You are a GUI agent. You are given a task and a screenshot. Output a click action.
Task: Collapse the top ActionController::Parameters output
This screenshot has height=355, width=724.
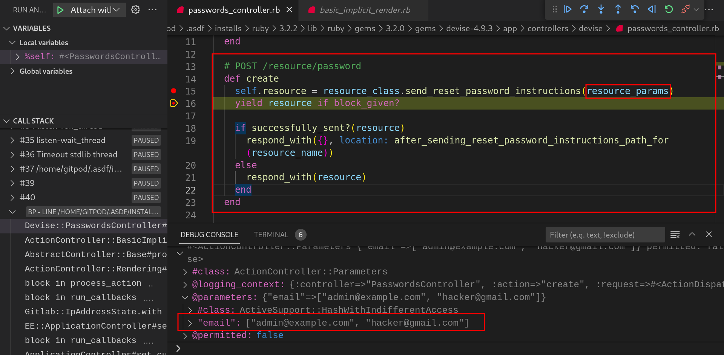(180, 253)
